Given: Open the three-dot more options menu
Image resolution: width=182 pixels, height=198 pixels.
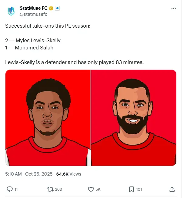Looking at the screenshot, I should coord(173,8).
